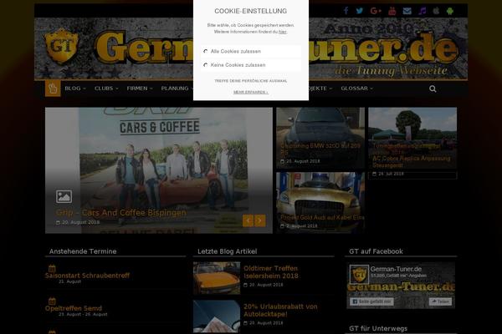This screenshot has width=502, height=334.
Task: Select 'Alle Cookies zulassen' radio option
Action: click(x=206, y=51)
